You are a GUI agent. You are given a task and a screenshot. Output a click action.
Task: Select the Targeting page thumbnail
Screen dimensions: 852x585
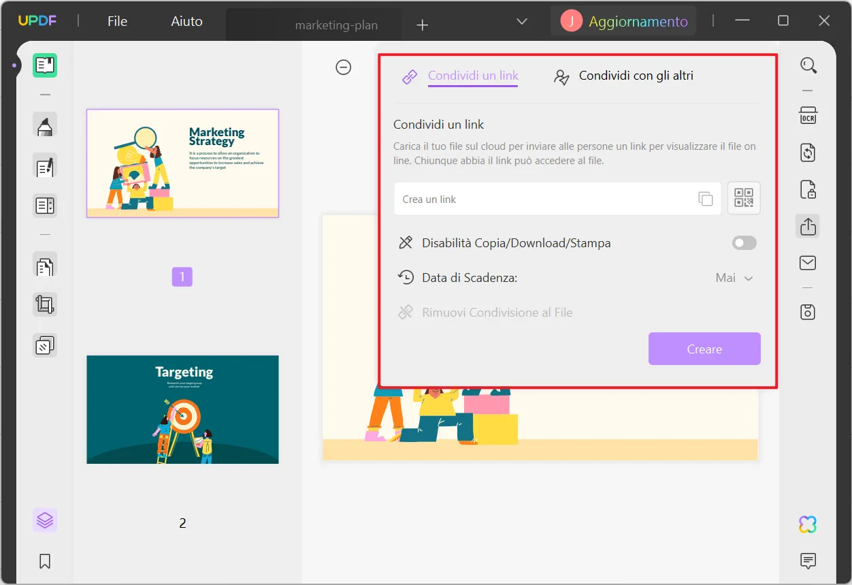pyautogui.click(x=182, y=409)
